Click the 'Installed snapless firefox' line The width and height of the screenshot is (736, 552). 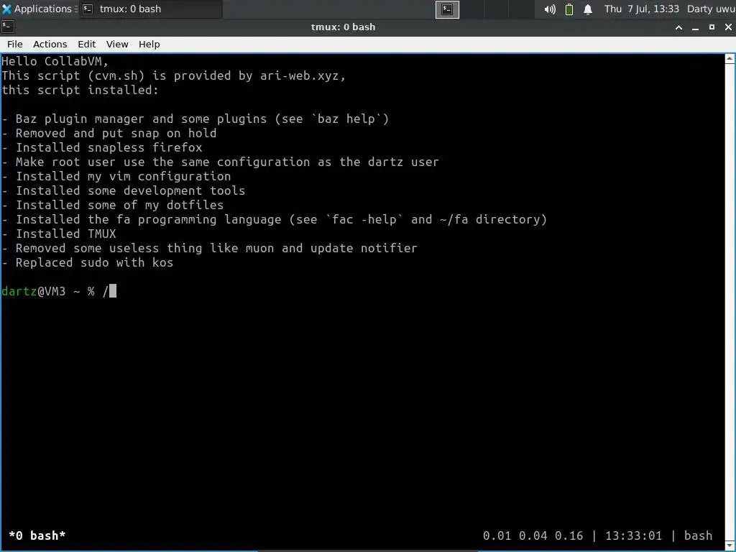pos(102,148)
